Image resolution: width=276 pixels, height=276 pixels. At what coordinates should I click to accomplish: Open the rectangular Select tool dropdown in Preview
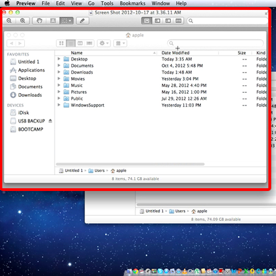(x=66, y=21)
